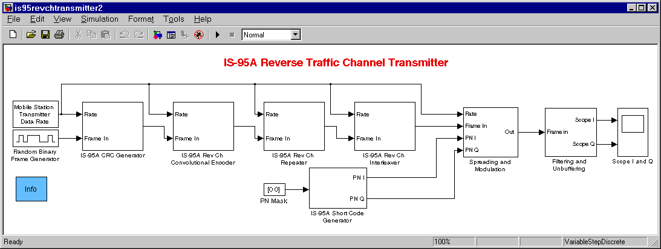Open the Simulation menu
Image resolution: width=661 pixels, height=249 pixels.
point(100,19)
